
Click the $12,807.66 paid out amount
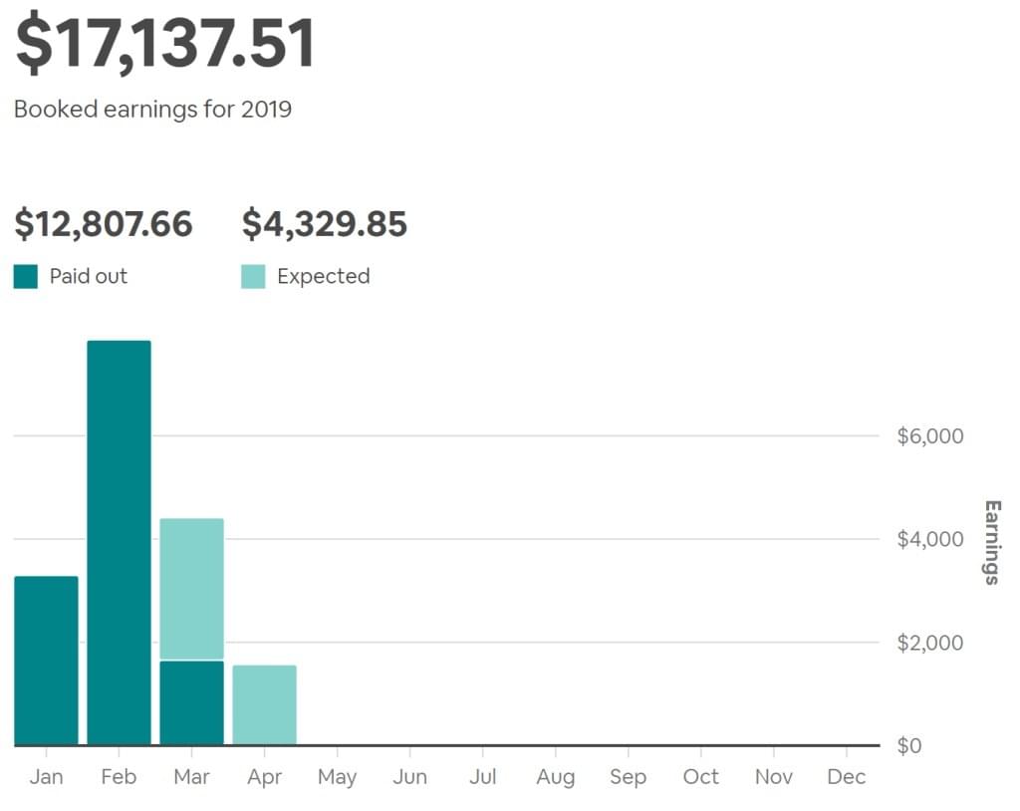click(x=104, y=224)
